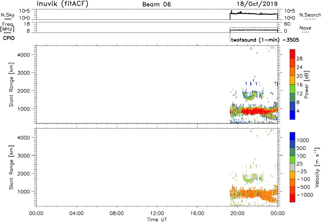Pick the red top segment of the Power color bar

click(x=293, y=54)
